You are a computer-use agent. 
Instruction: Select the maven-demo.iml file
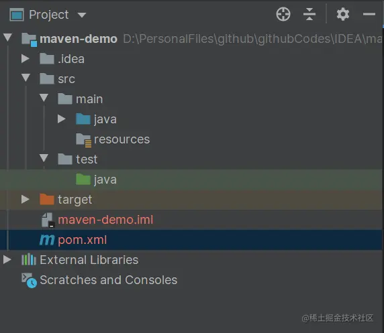[x=105, y=220]
